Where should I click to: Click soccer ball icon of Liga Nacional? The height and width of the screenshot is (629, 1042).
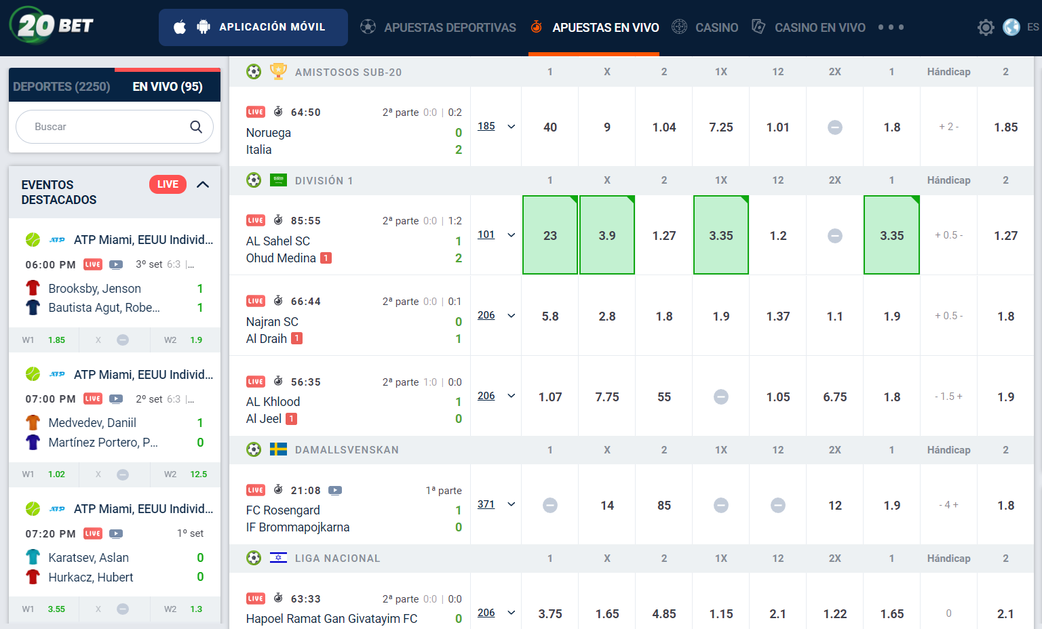click(x=254, y=558)
